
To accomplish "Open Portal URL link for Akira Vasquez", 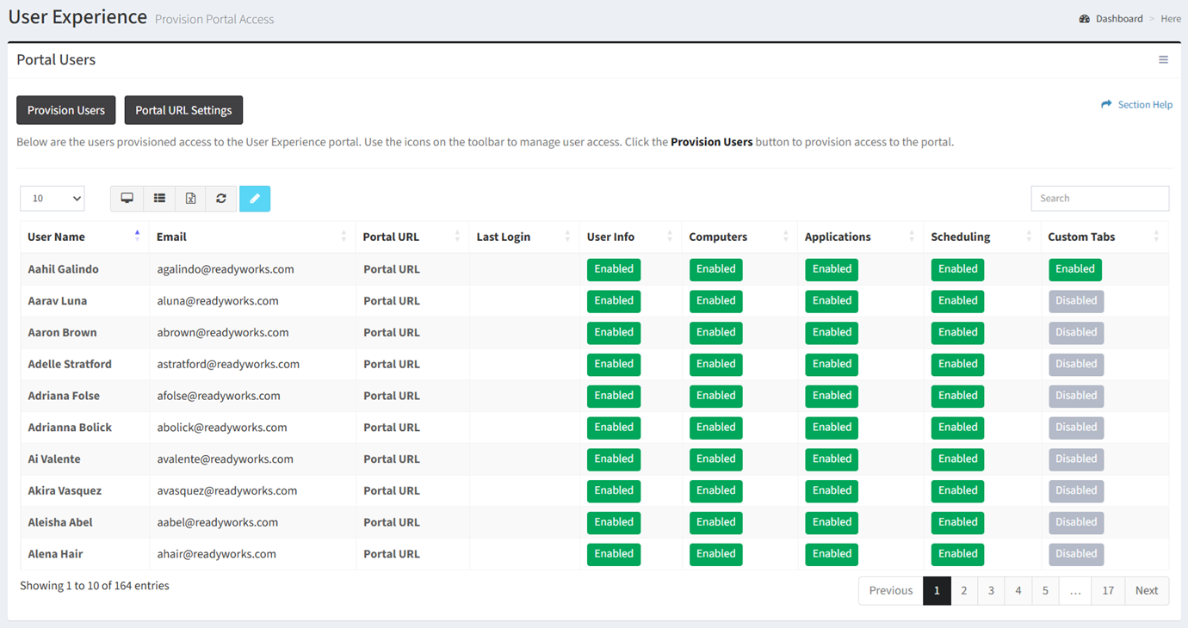I will 392,491.
